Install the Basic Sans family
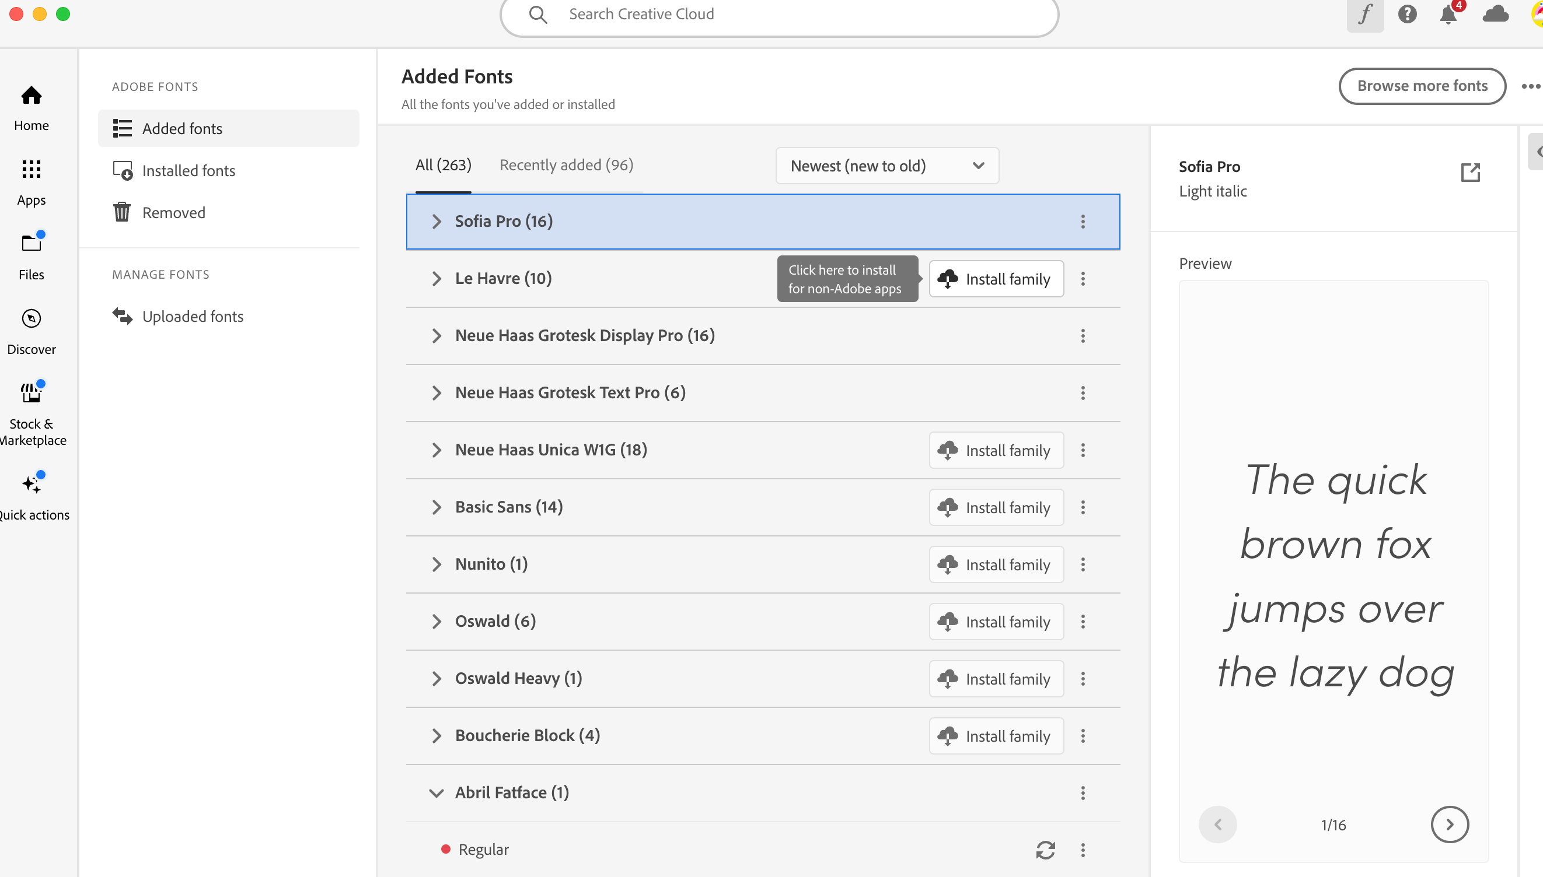1543x877 pixels. click(x=996, y=508)
